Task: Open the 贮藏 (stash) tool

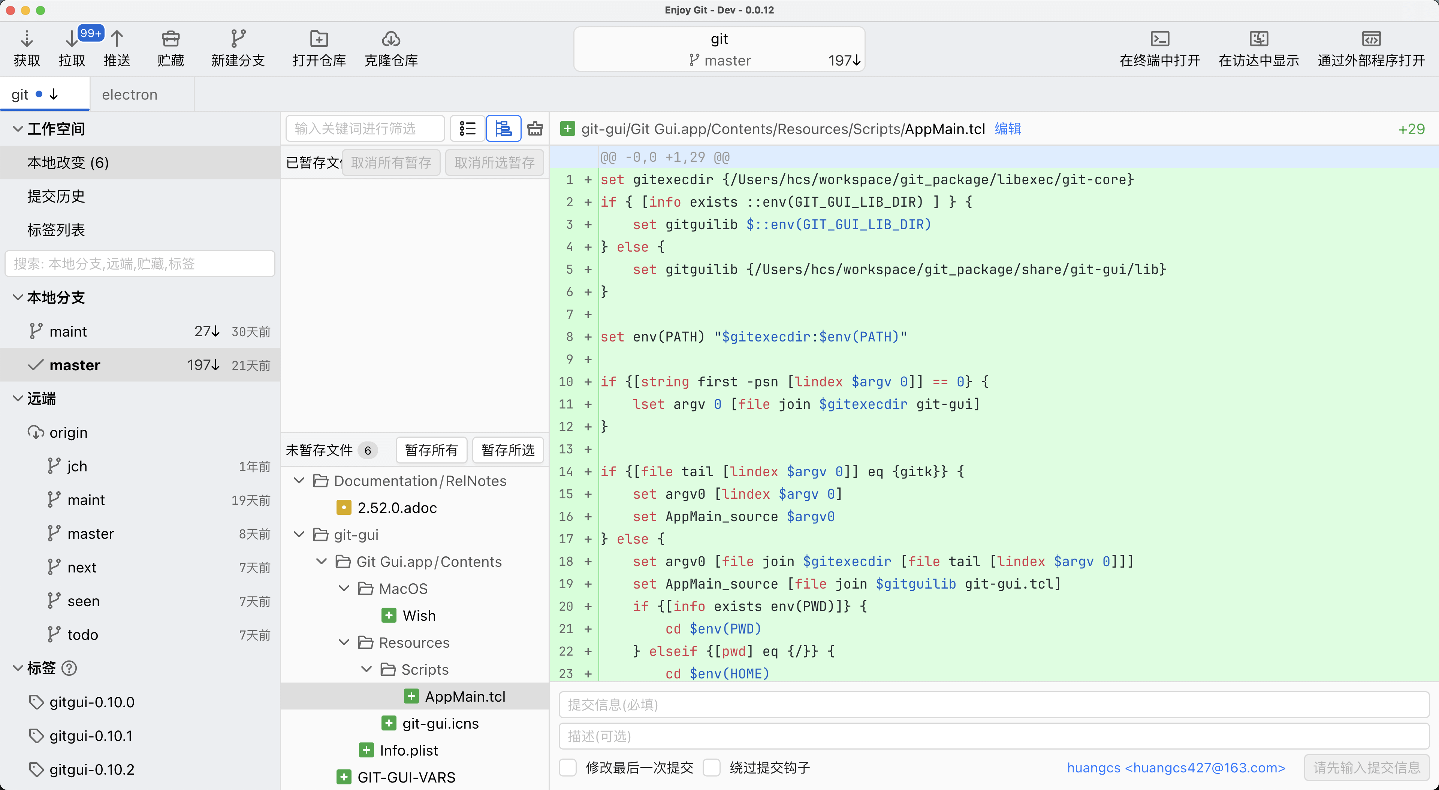Action: (x=171, y=47)
